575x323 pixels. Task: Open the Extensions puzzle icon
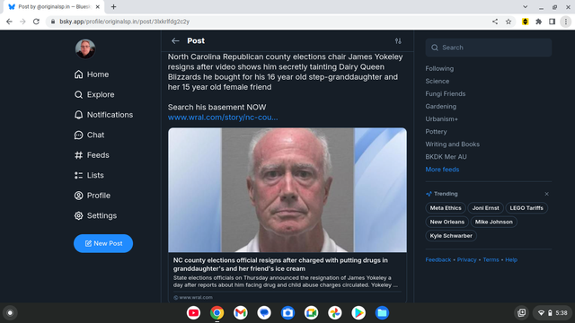tap(539, 22)
